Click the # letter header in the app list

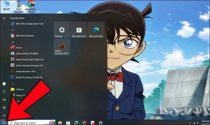pos(12,30)
